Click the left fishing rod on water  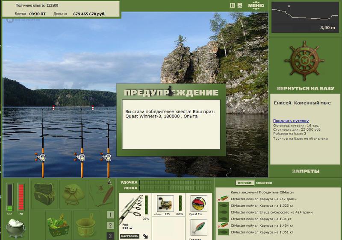(42, 143)
